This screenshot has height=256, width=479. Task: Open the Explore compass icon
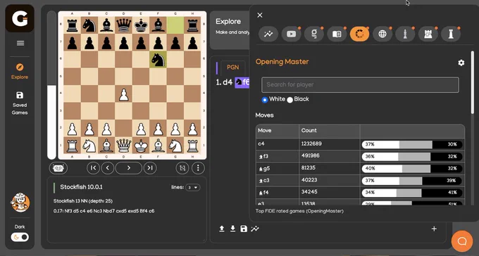(20, 67)
